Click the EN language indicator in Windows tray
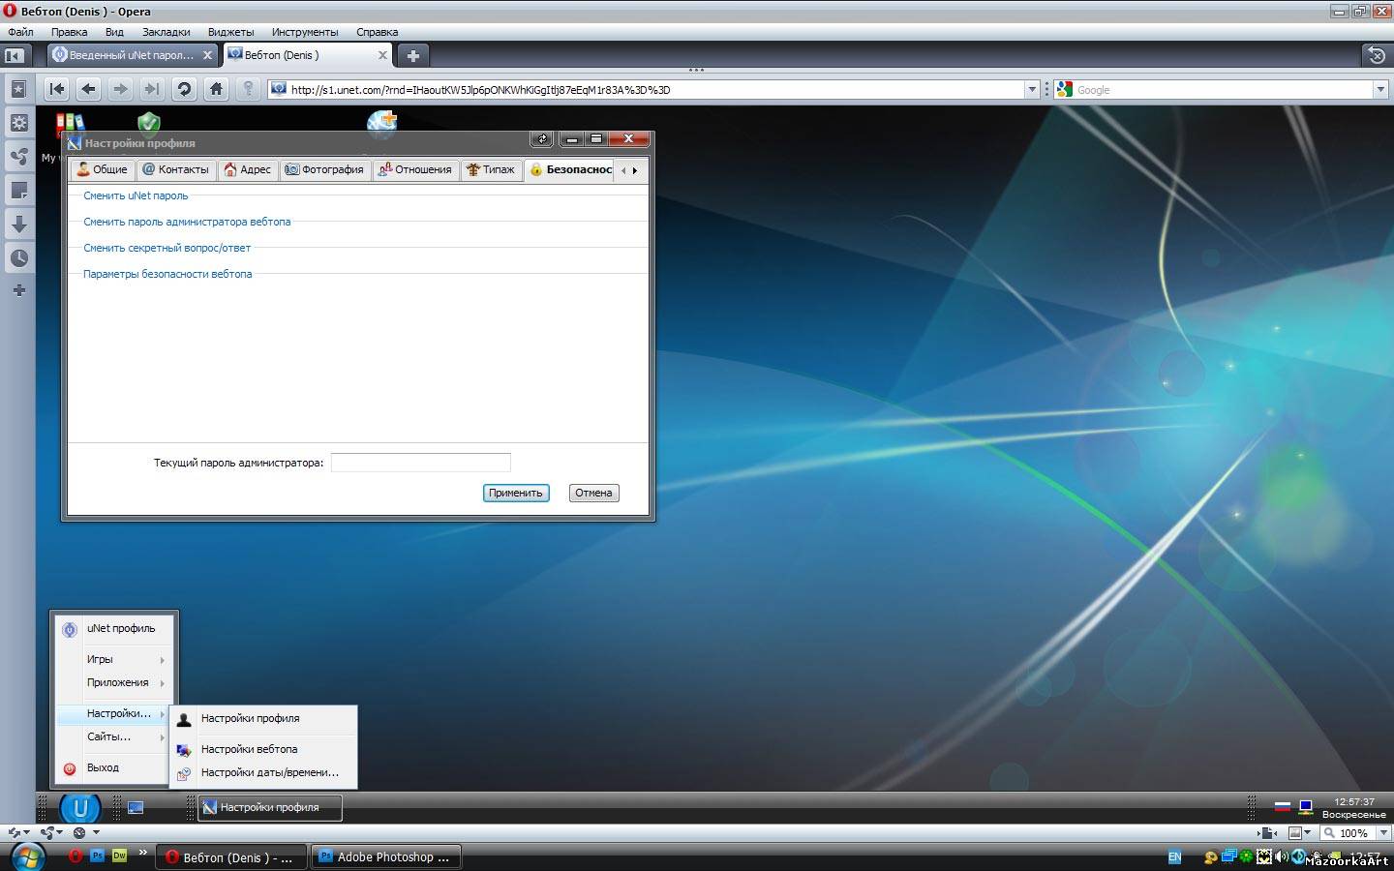The height and width of the screenshot is (871, 1394). coord(1174,857)
